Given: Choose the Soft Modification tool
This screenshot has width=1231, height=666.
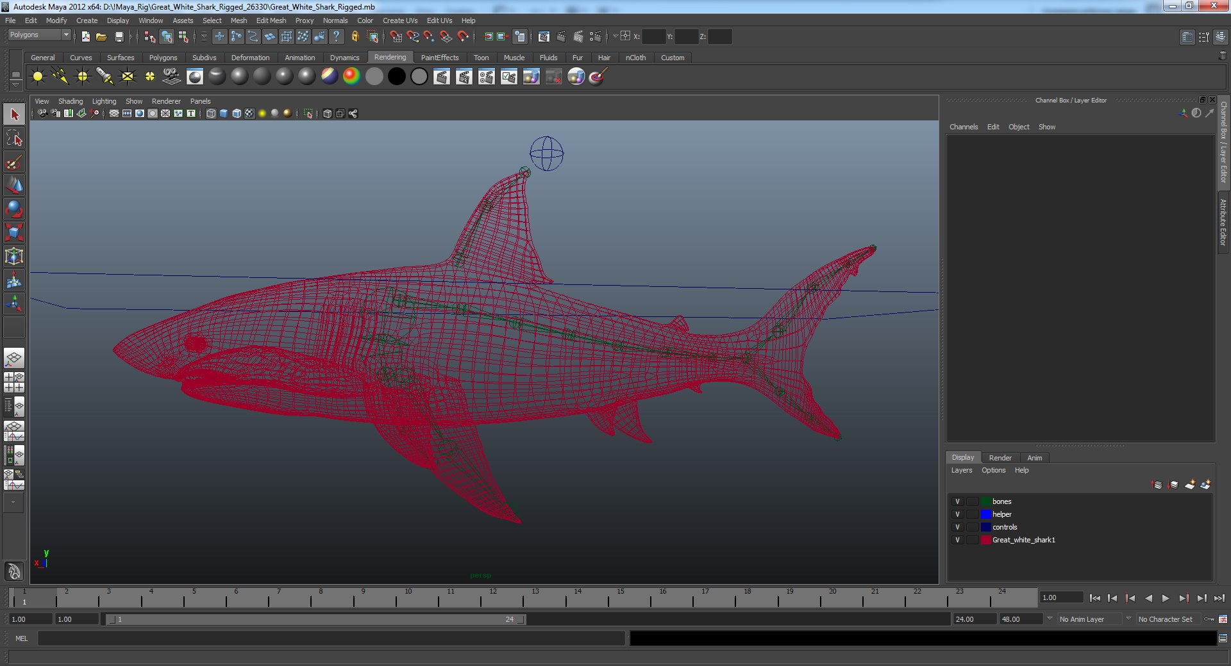Looking at the screenshot, I should pyautogui.click(x=14, y=280).
